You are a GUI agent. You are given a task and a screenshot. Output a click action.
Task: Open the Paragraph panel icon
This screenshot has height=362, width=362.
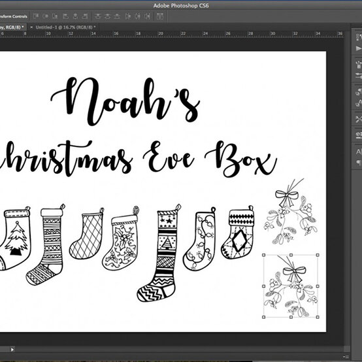[359, 162]
